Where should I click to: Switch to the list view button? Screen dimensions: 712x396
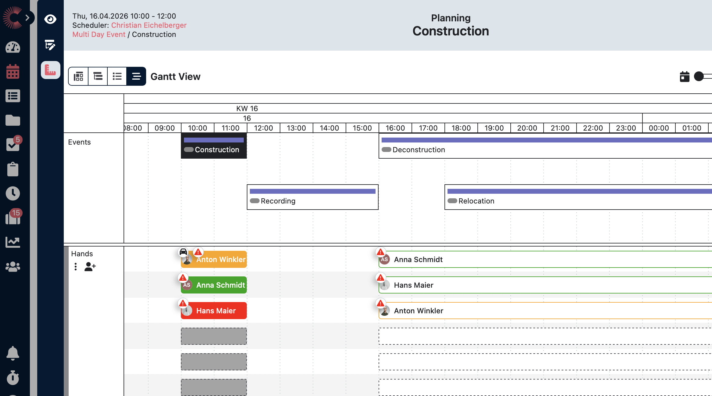pyautogui.click(x=117, y=76)
